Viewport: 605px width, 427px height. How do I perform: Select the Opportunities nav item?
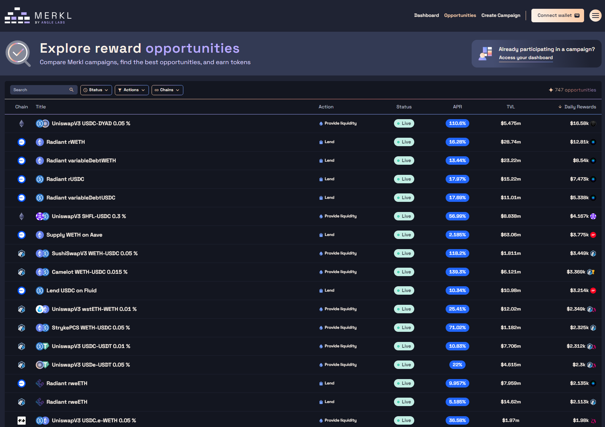[x=460, y=15]
